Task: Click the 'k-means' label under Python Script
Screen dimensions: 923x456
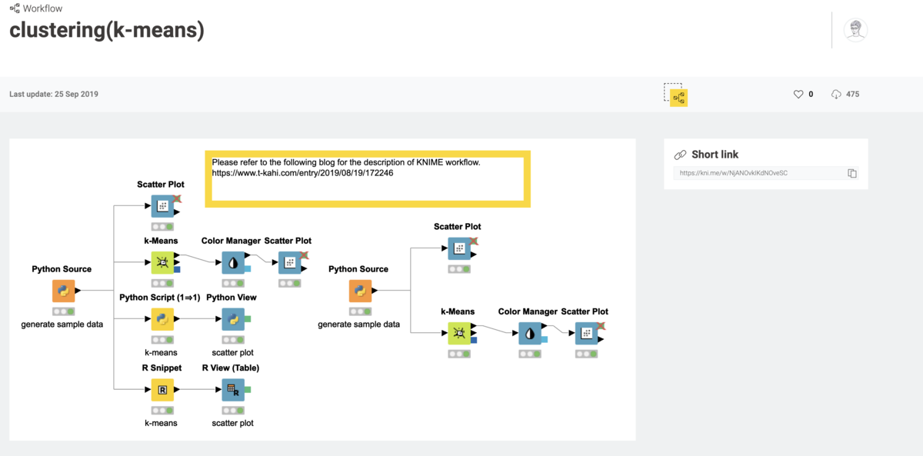Action: pos(162,352)
